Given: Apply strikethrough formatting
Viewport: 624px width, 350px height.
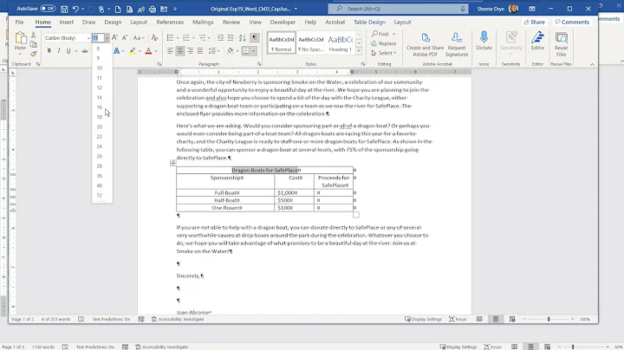Looking at the screenshot, I should pos(85,51).
